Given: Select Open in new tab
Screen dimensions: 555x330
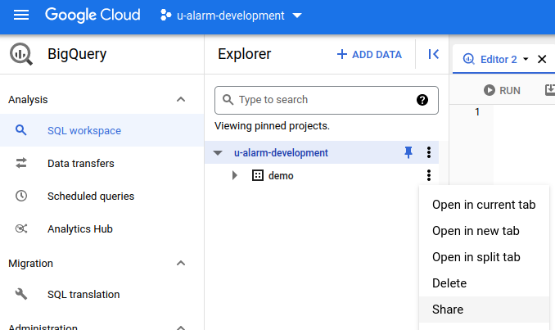Looking at the screenshot, I should point(475,231).
